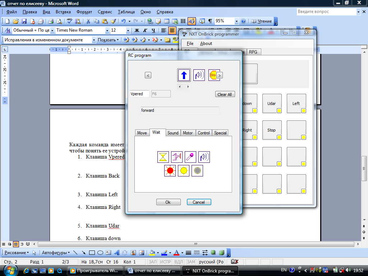Expand 'Исправления в измененном документе' dropdown

[x=94, y=40]
